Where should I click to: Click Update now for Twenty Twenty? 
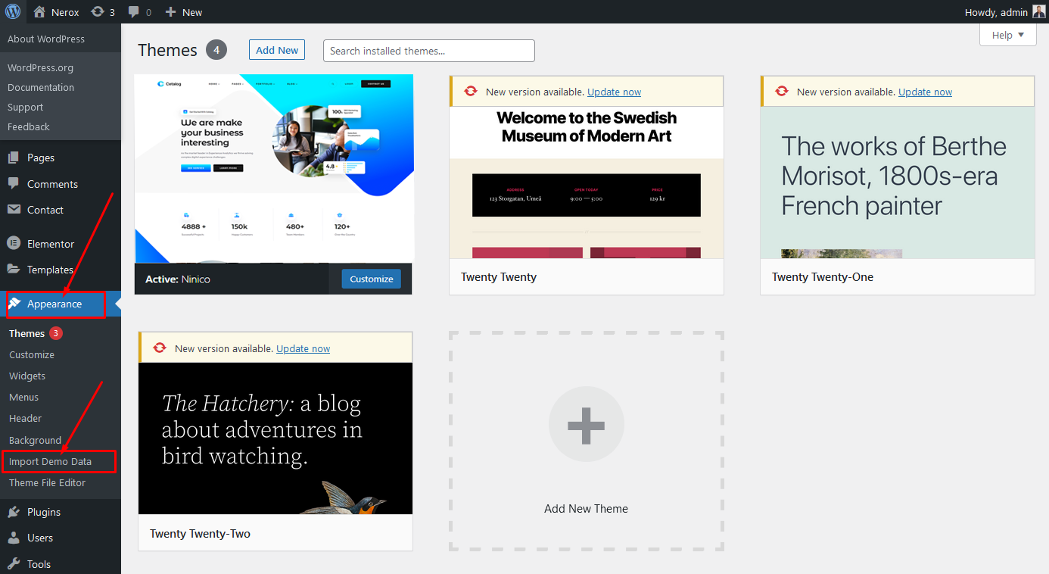point(614,92)
